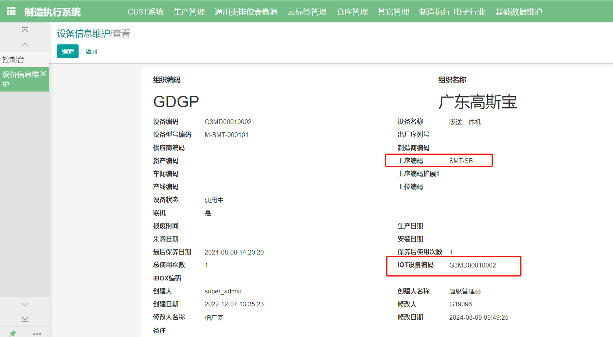Click organization name 广东高斯宝
This screenshot has height=337, width=613.
click(x=477, y=102)
